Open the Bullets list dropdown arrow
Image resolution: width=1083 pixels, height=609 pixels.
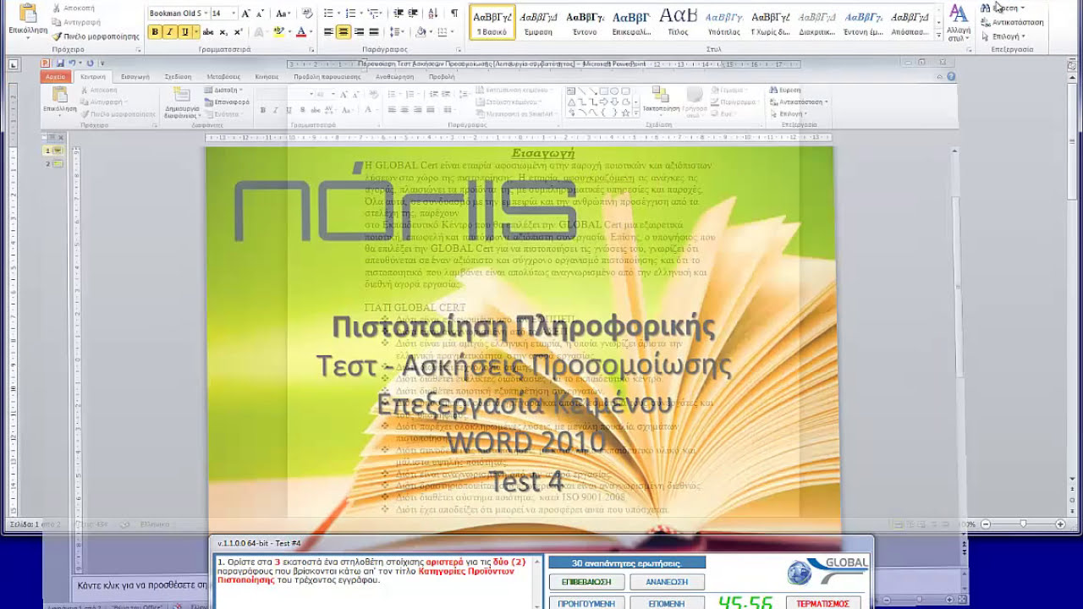[338, 14]
